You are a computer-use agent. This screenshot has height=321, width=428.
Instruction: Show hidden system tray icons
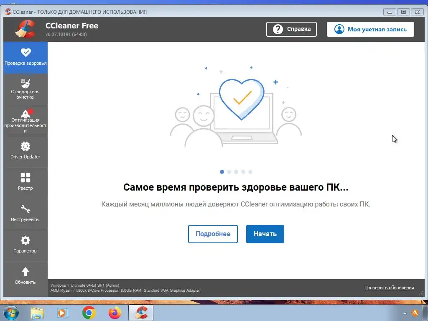(405, 313)
